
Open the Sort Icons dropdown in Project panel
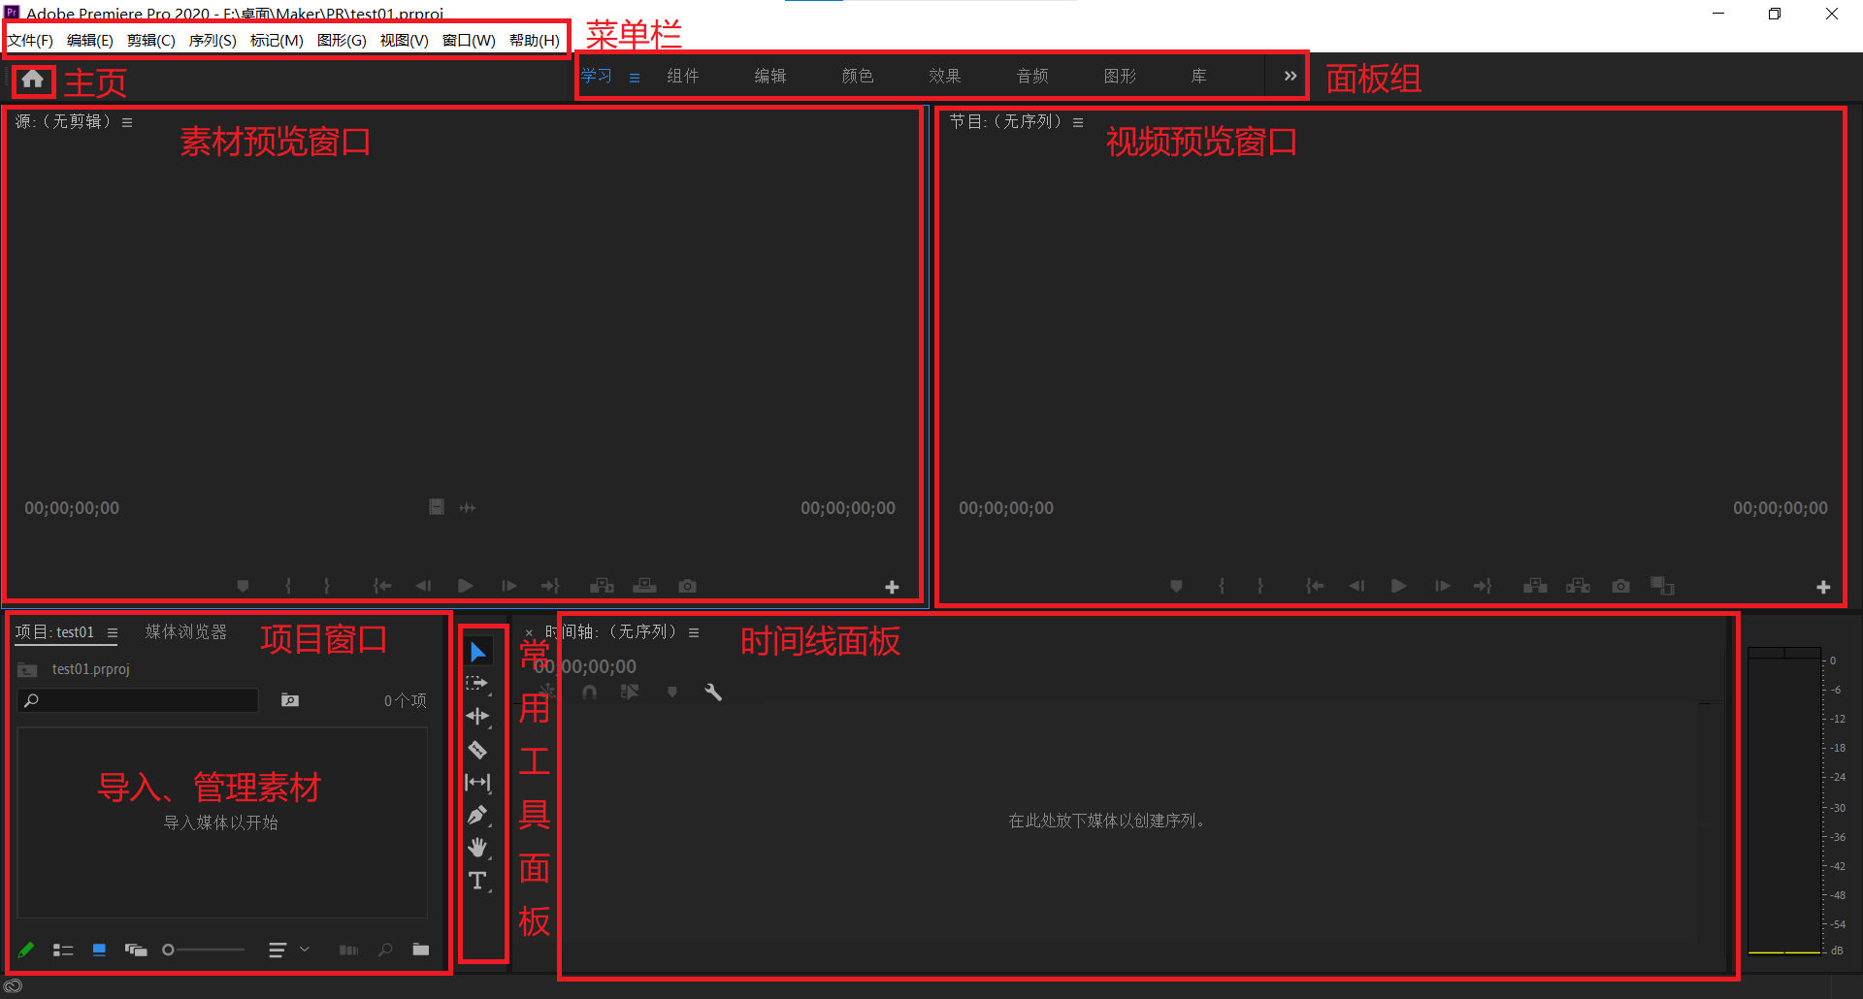(288, 950)
